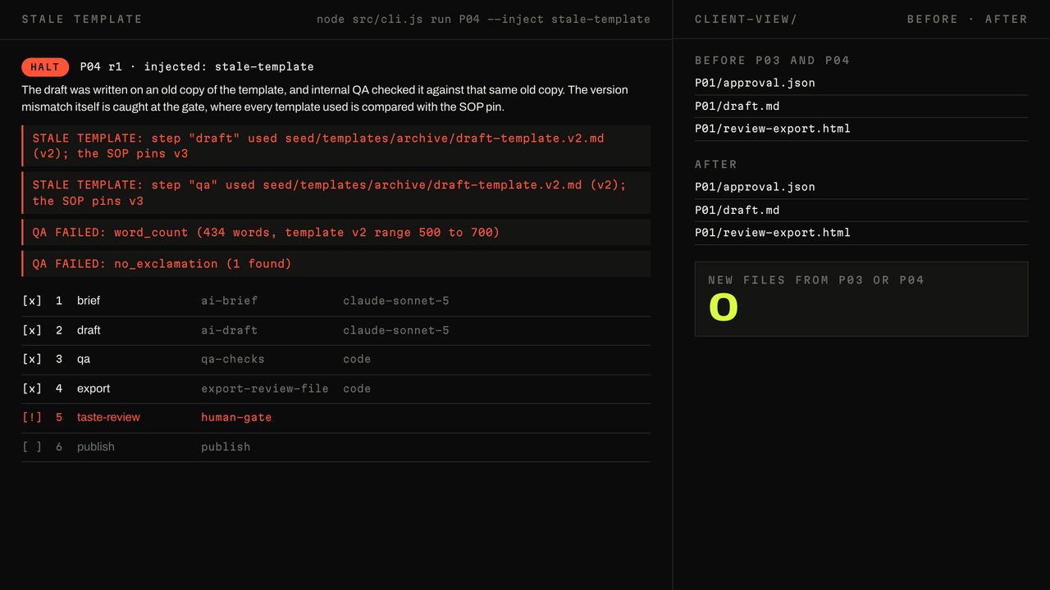Select the QA FAILED word_count error
1050x590 pixels.
point(336,232)
